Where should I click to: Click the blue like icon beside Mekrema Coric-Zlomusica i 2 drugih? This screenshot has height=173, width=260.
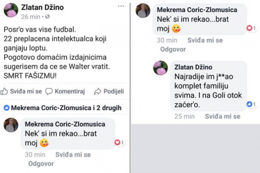(x=6, y=108)
